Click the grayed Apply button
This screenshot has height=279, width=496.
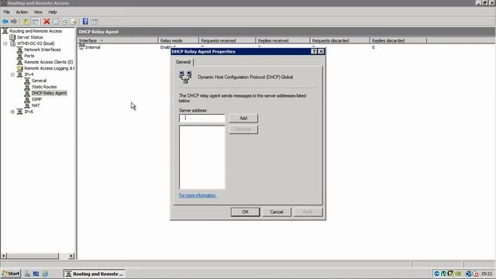point(308,212)
